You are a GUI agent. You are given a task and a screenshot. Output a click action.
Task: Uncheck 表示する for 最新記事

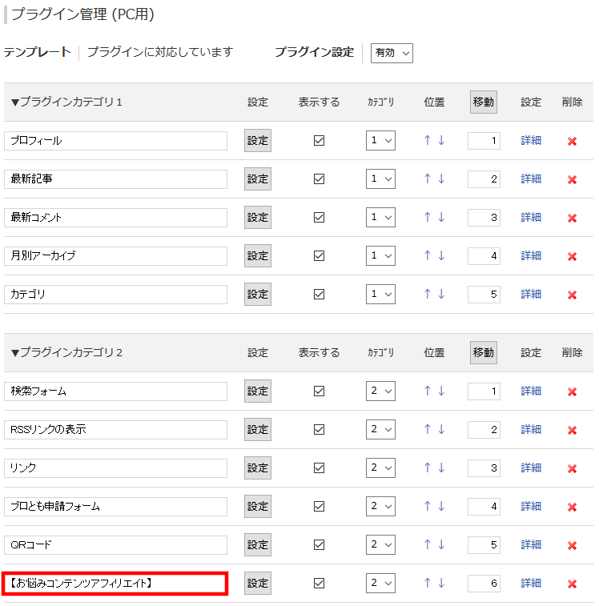[319, 179]
